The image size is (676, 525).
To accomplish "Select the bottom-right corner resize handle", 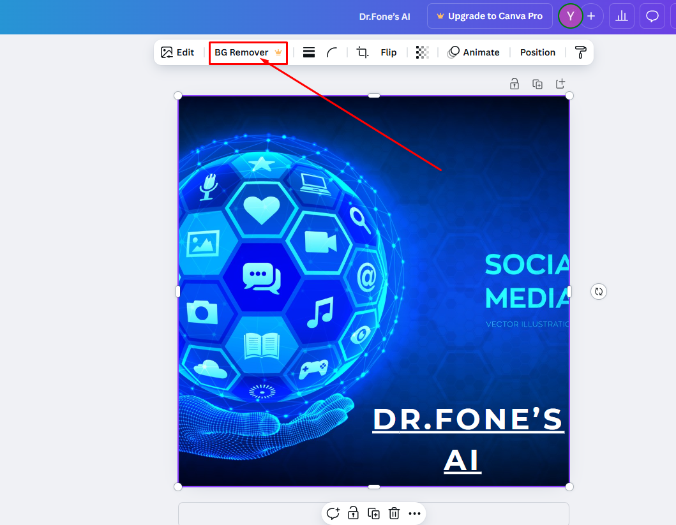I will click(569, 487).
